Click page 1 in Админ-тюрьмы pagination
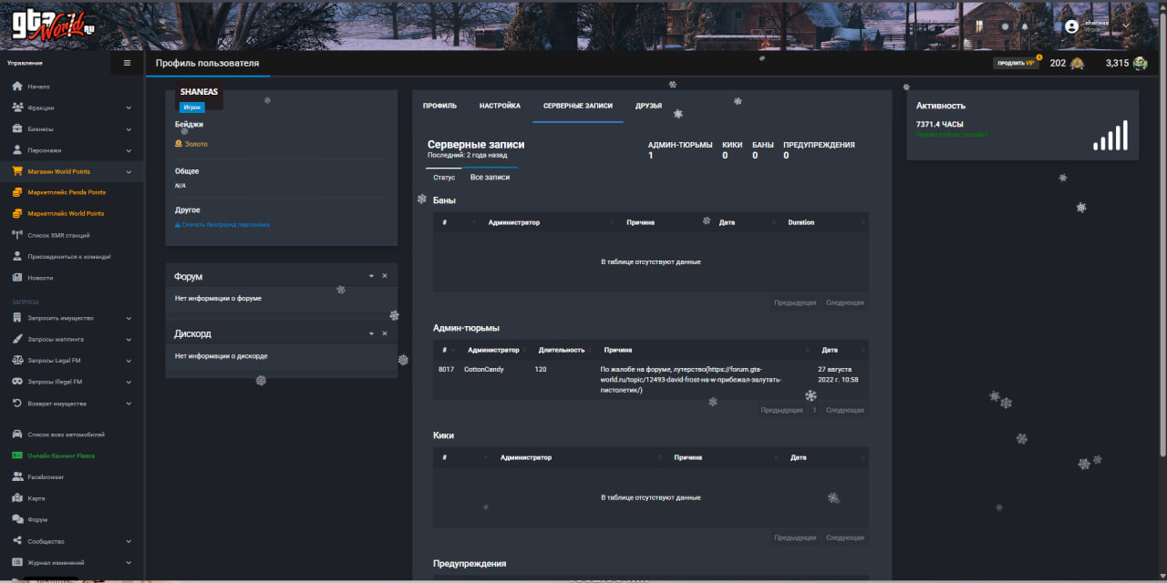This screenshot has height=583, width=1167. pos(814,410)
